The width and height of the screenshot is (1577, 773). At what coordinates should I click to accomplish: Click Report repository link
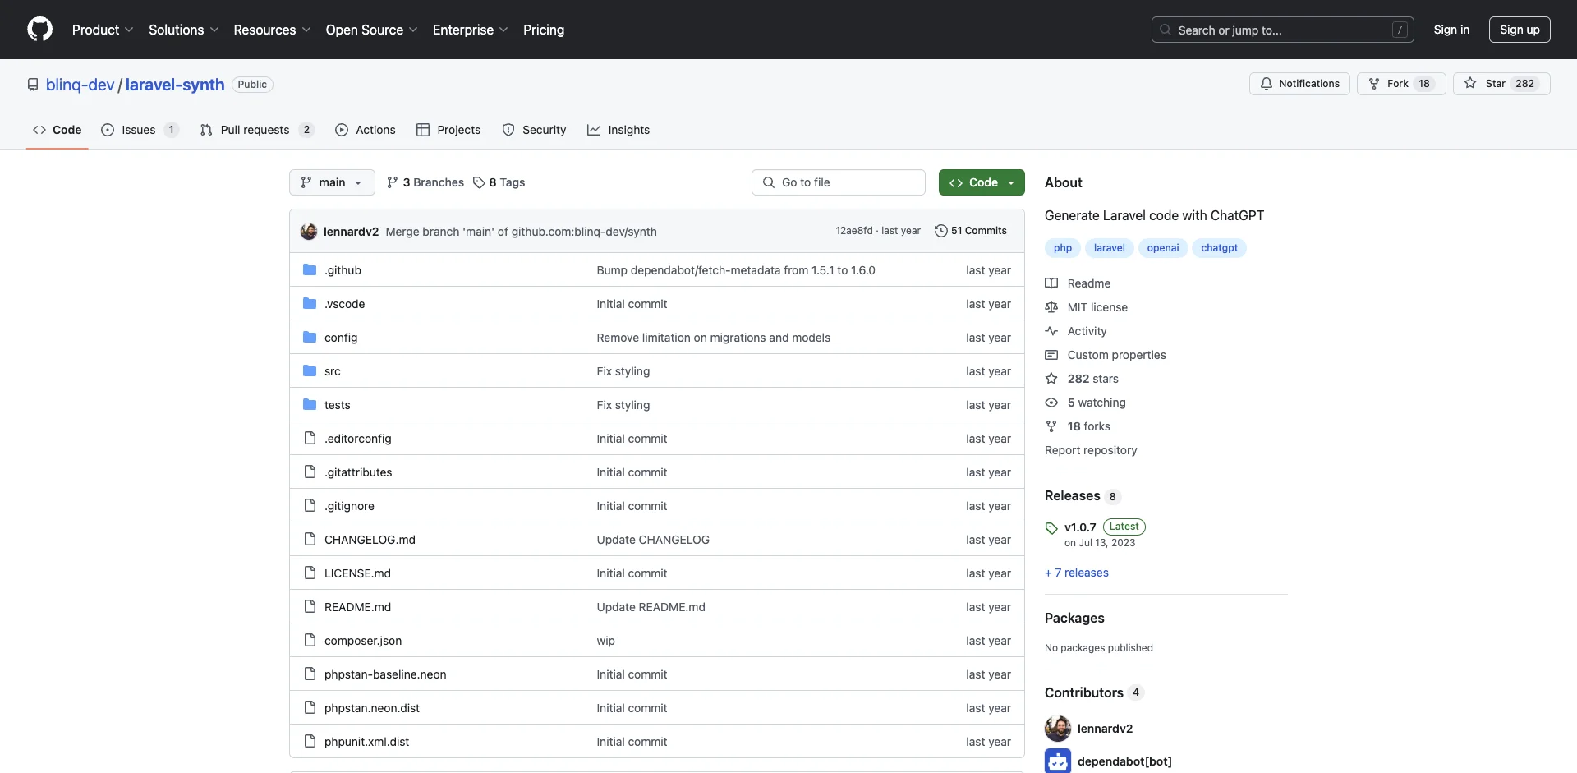(x=1091, y=450)
